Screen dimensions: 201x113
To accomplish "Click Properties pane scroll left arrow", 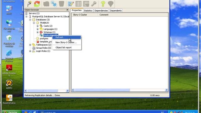I will click(73, 90).
